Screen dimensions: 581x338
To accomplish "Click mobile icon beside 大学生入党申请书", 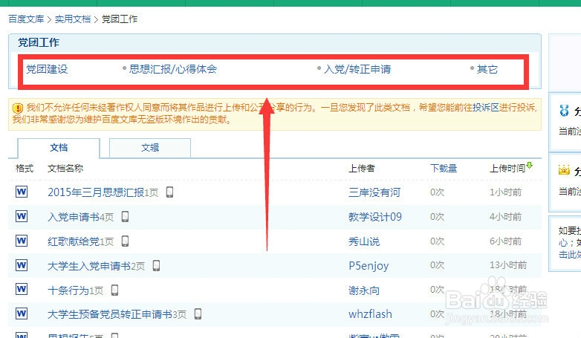I will pyautogui.click(x=156, y=265).
